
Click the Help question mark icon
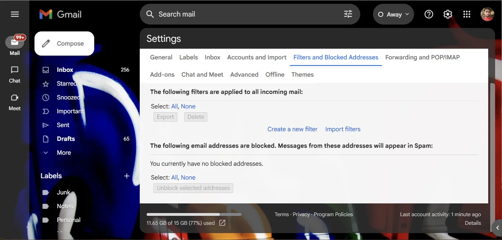[429, 14]
